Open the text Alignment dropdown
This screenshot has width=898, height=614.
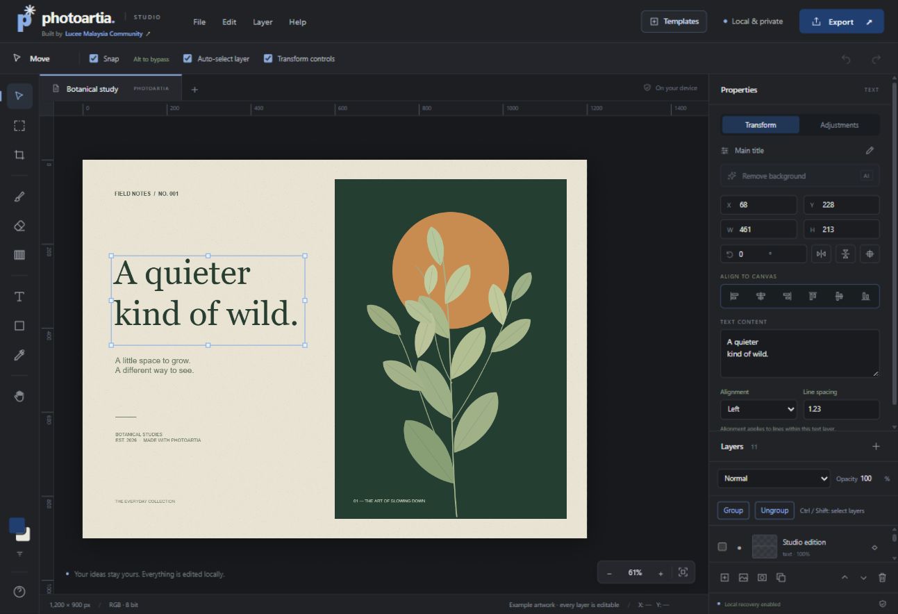tap(758, 409)
